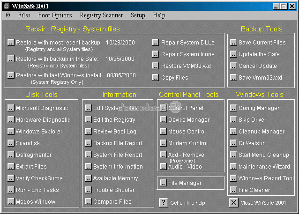Click the Restore VMM32.vxd button
The height and width of the screenshot is (214, 299).
click(155, 66)
